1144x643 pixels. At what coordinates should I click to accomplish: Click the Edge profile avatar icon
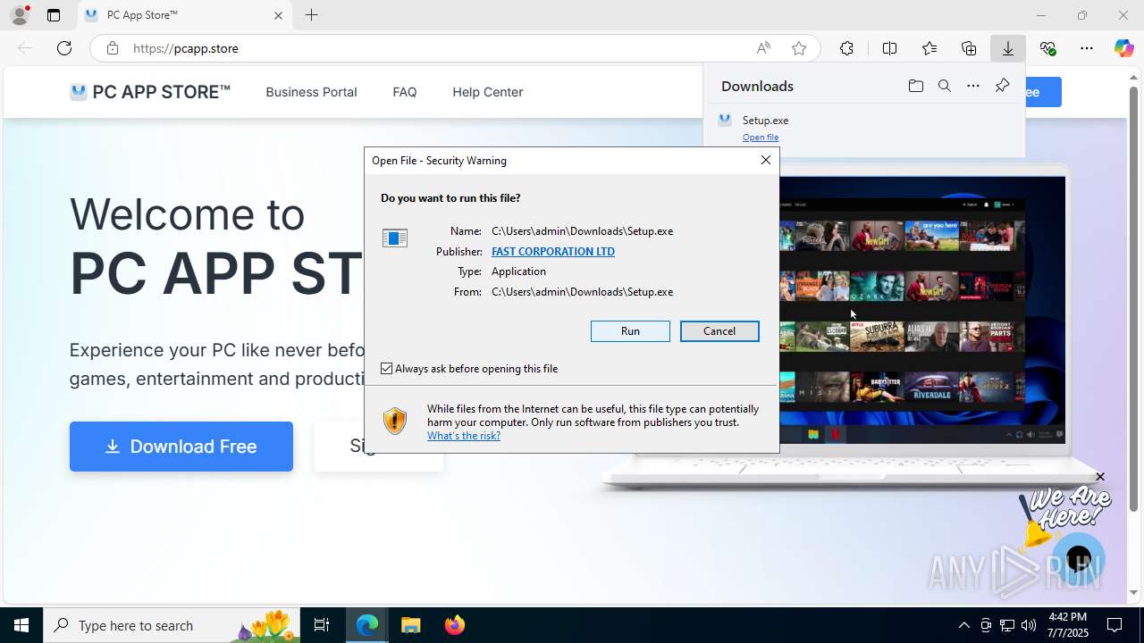tap(19, 15)
